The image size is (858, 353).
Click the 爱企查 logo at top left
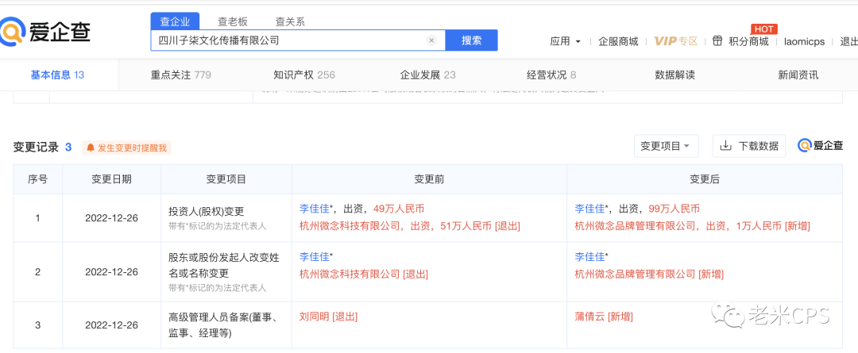[45, 32]
